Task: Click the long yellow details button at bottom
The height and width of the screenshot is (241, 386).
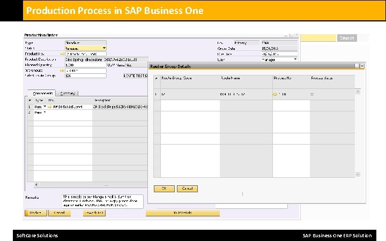Action: (x=183, y=213)
